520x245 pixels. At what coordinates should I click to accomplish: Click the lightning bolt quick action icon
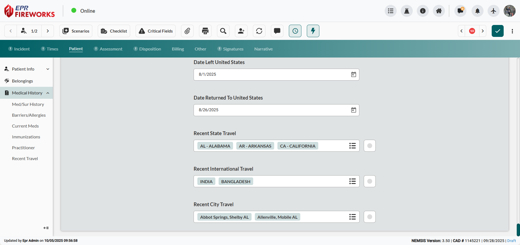point(313,31)
